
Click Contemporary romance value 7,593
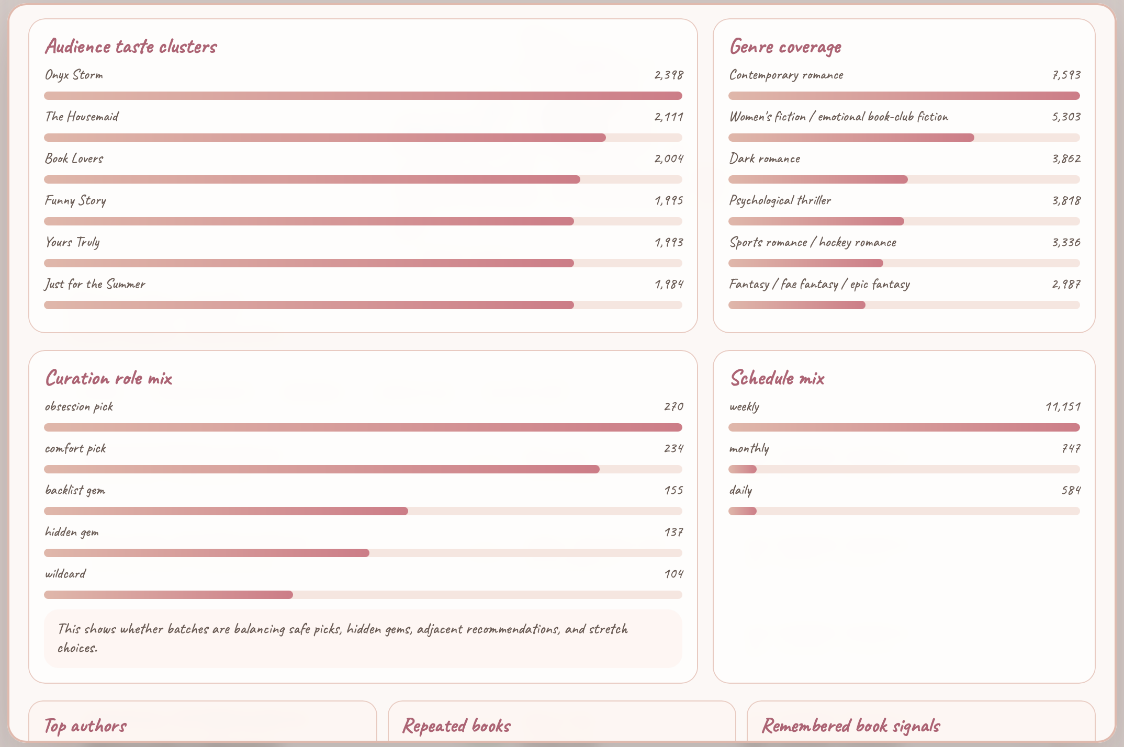1066,75
